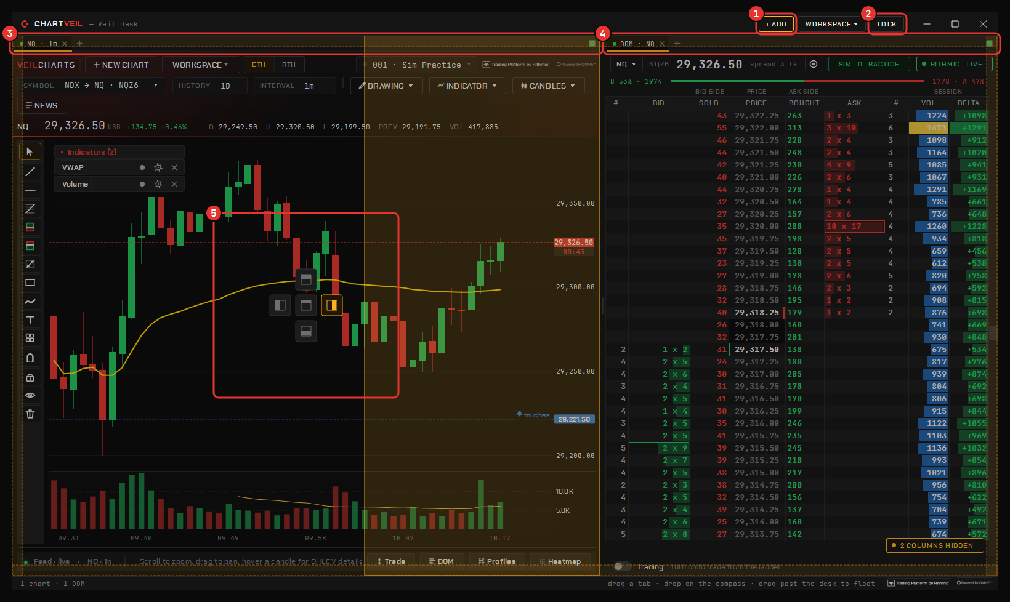Viewport: 1010px width, 602px height.
Task: Toggle VWAP indicator visibility dot
Action: (142, 167)
